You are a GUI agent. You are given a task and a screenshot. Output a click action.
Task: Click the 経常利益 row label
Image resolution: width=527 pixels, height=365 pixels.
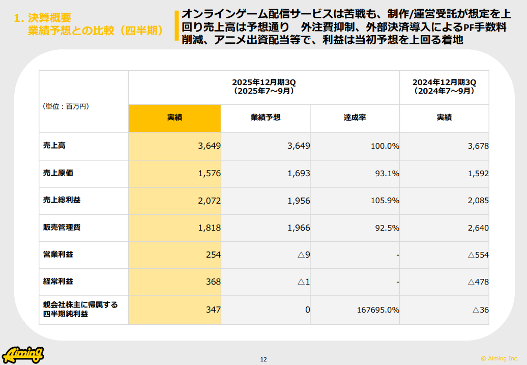(58, 282)
